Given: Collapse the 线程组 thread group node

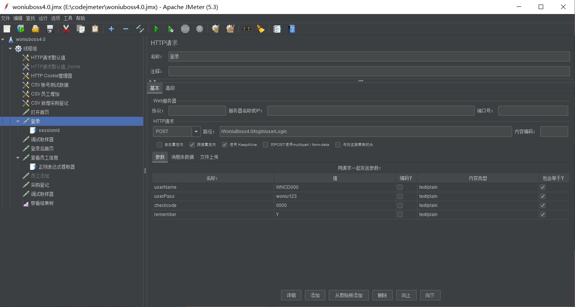Looking at the screenshot, I should click(x=10, y=49).
